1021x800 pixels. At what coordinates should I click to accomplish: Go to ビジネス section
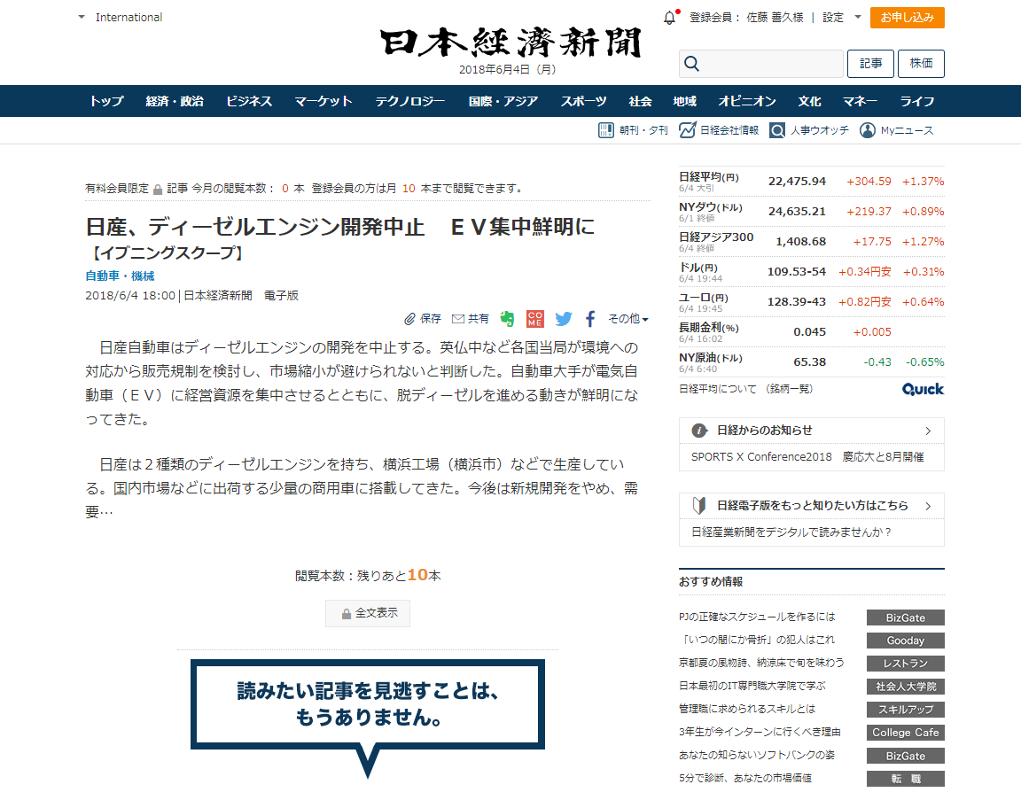click(x=249, y=101)
